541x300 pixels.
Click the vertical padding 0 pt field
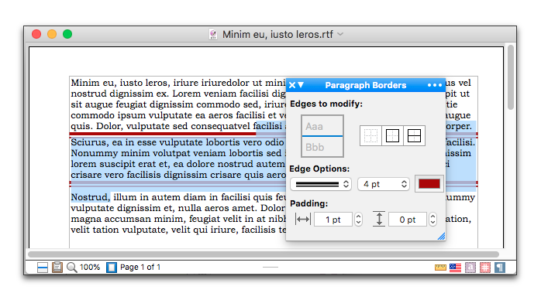[x=408, y=220]
